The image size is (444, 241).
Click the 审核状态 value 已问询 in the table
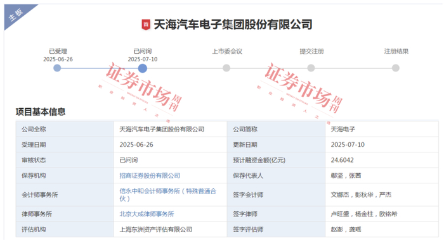pyautogui.click(x=129, y=160)
